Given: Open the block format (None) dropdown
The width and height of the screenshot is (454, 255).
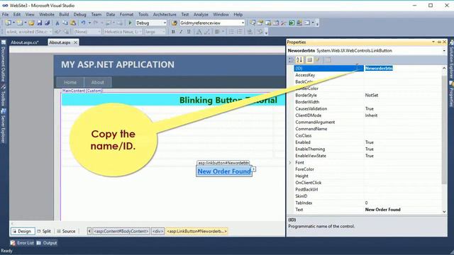Looking at the screenshot, I should [99, 32].
